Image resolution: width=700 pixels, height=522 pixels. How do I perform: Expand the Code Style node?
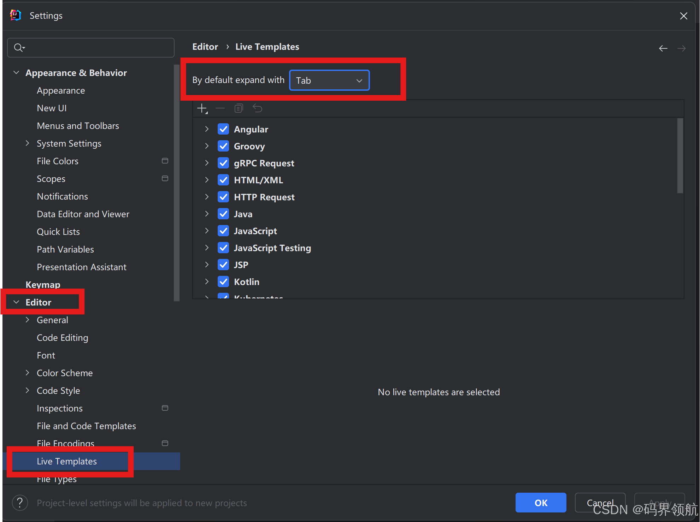[x=28, y=391]
